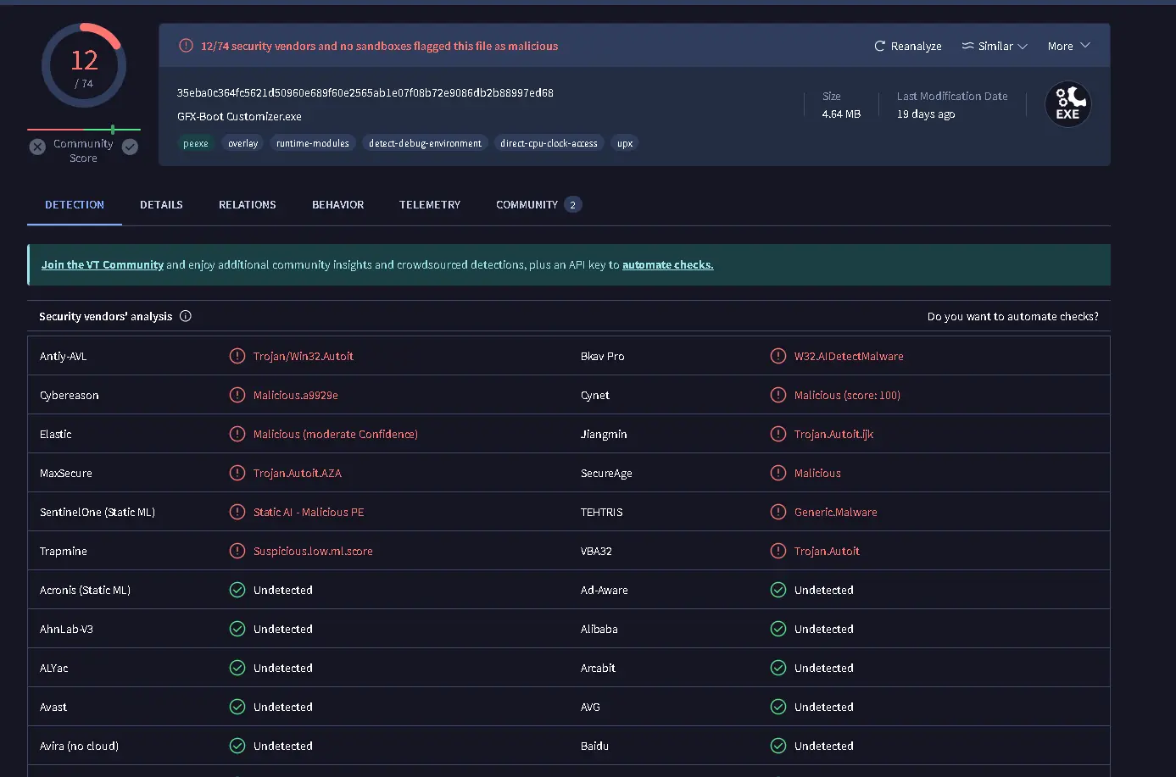Click the info icon beside Security vendors' analysis
Screen dimensions: 1176x777
coord(186,316)
